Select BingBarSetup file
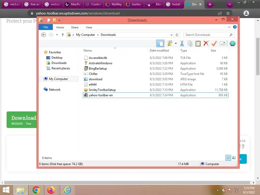260x195 pixels. pos(98,69)
